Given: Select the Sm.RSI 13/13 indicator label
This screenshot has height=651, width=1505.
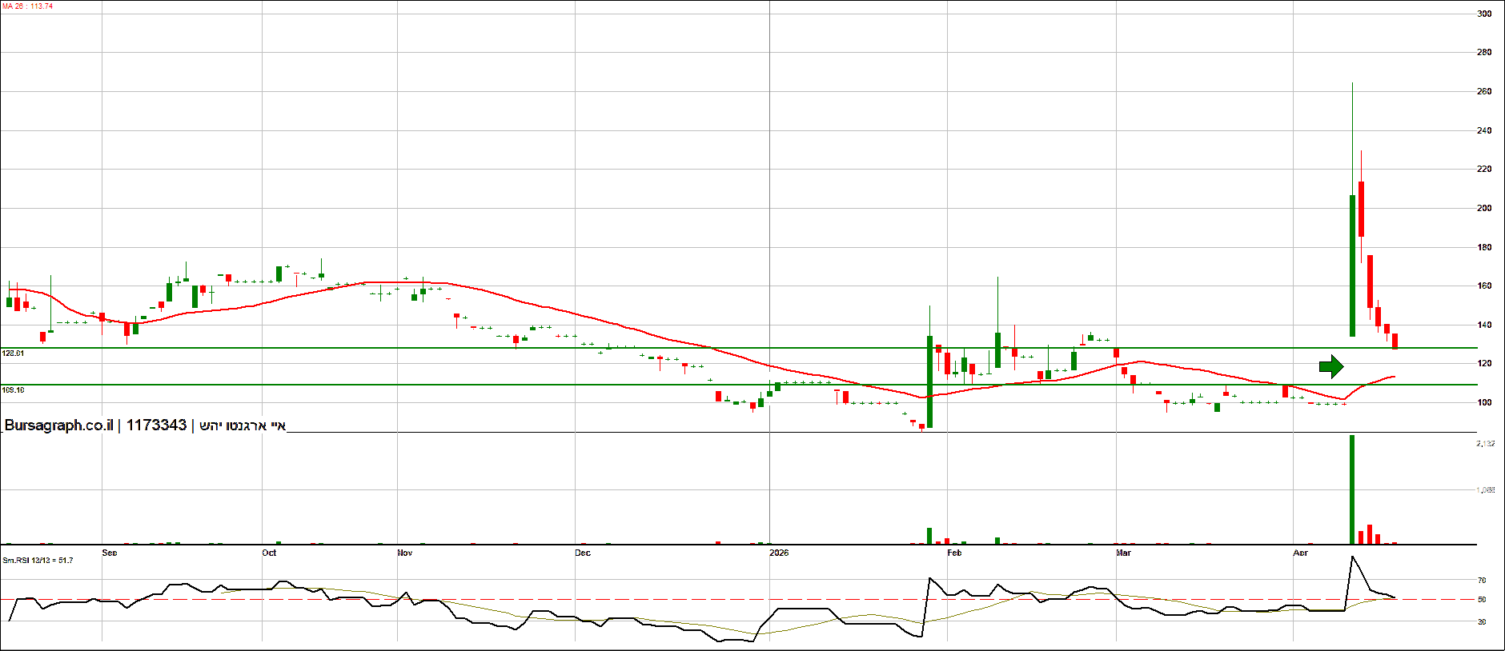Looking at the screenshot, I should (38, 561).
